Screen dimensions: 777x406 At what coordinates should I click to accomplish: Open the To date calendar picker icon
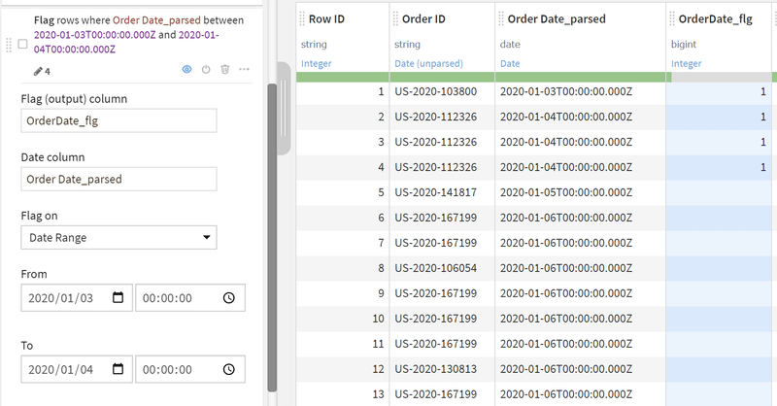tap(118, 369)
